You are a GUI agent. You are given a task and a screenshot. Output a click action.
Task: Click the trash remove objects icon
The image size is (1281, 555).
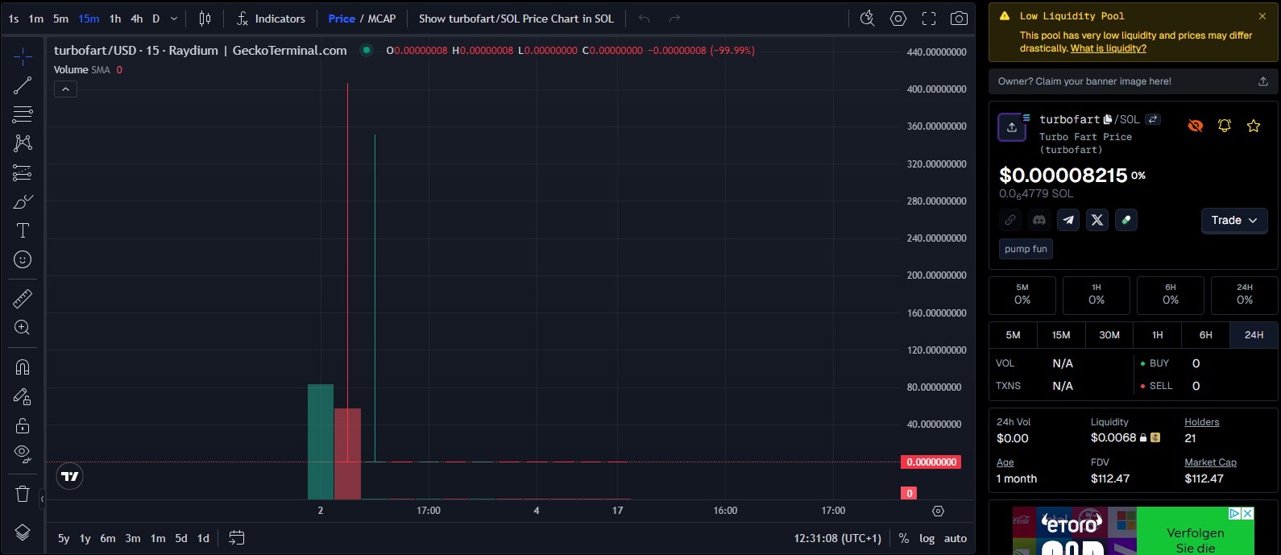point(23,494)
